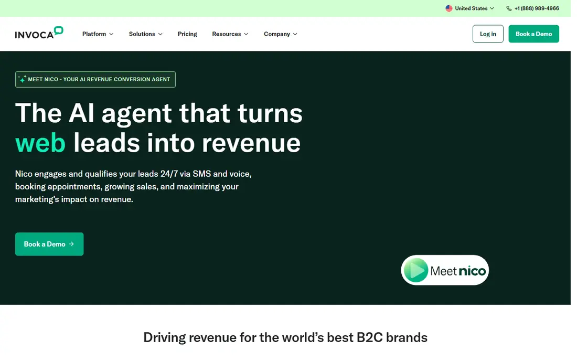Click the green word 'web' in the headline
Screen dimensions: 577x361
coord(40,143)
